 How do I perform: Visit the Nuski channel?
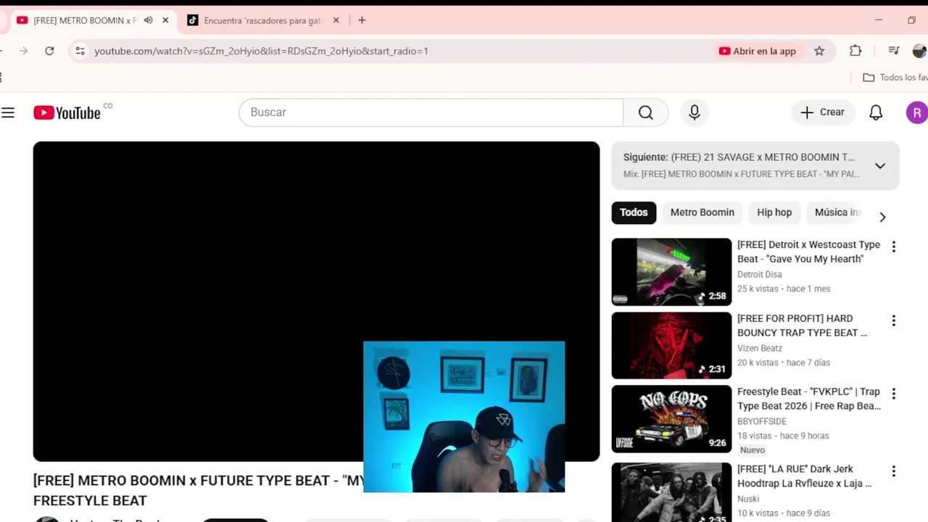pyautogui.click(x=748, y=499)
